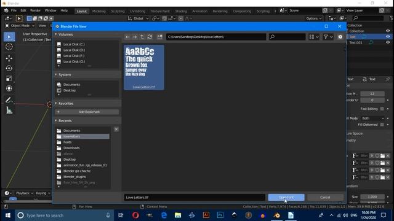Click Open Font button
Screen dimensions: 394x221
click(x=286, y=198)
